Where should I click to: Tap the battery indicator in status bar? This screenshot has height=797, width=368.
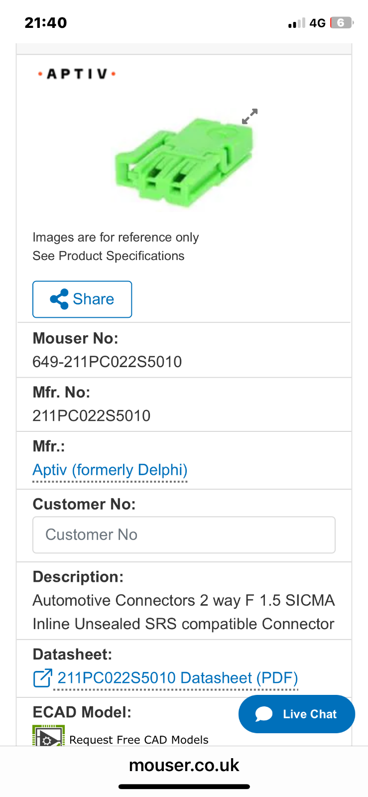342,22
